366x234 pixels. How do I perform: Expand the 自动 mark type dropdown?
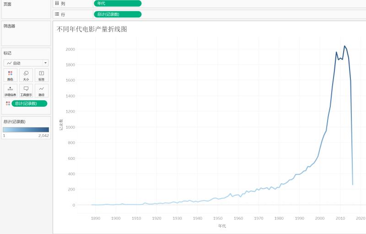45,63
